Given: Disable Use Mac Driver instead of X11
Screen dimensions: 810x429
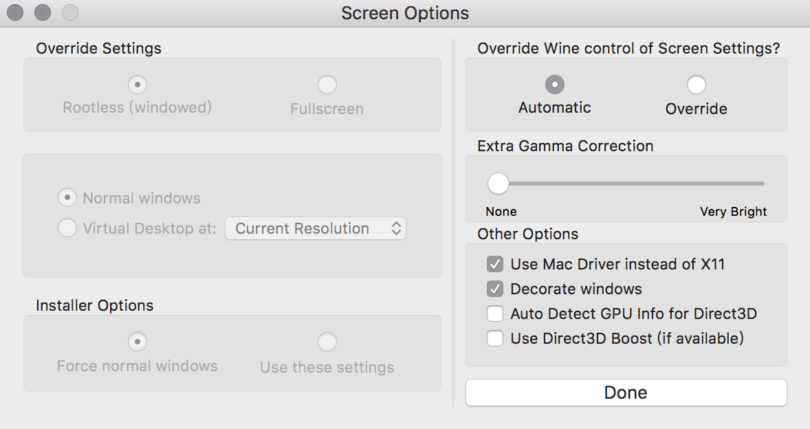Looking at the screenshot, I should [x=495, y=264].
